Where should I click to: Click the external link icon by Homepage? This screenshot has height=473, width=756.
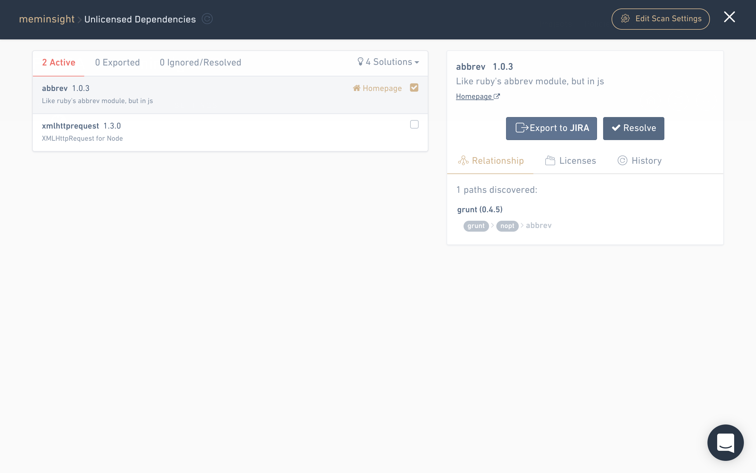coord(497,96)
